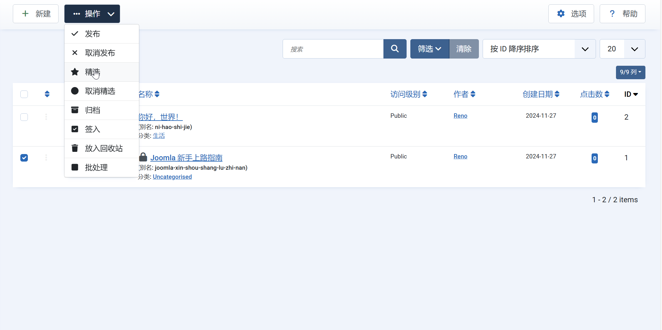Expand the 9/9 列 columns dropdown
The image size is (662, 330).
[x=630, y=72]
